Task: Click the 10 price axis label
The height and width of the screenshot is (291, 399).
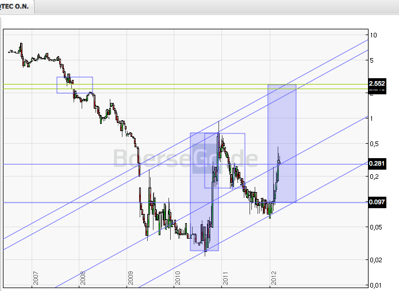Action: point(373,35)
